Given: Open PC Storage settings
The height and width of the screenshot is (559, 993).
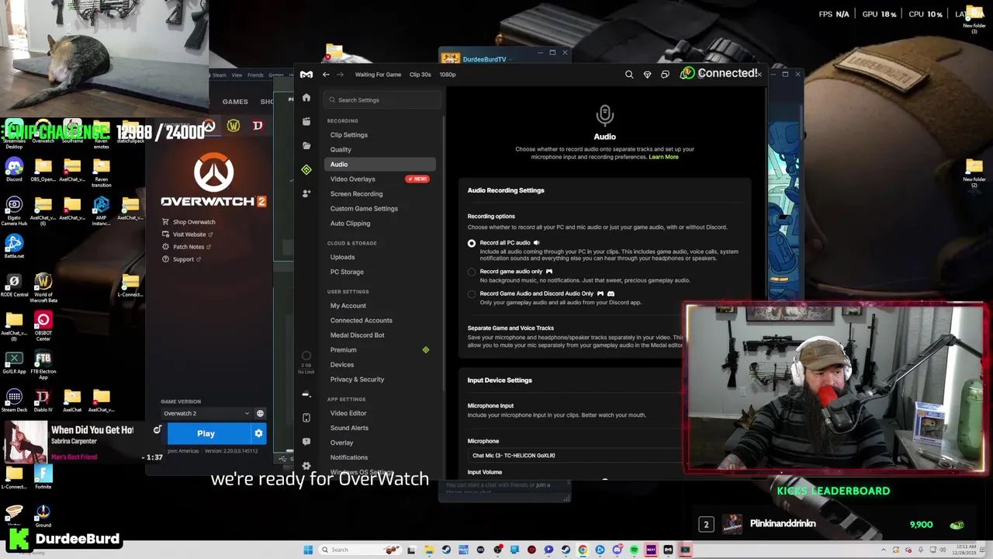Looking at the screenshot, I should click(x=347, y=272).
